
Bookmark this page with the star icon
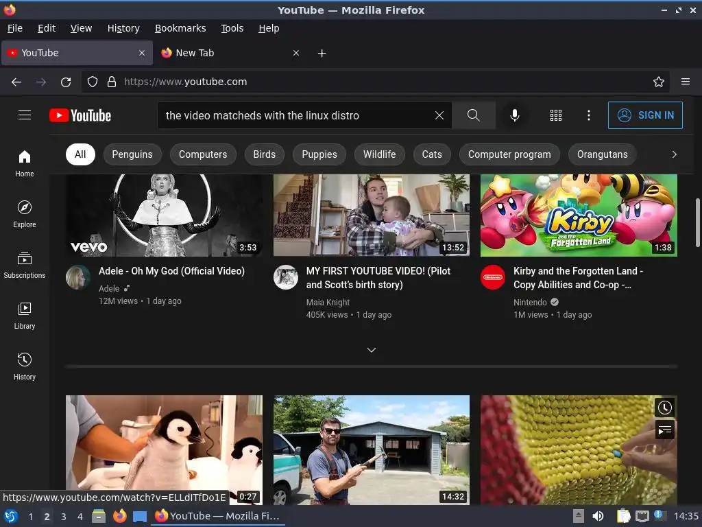pyautogui.click(x=659, y=82)
